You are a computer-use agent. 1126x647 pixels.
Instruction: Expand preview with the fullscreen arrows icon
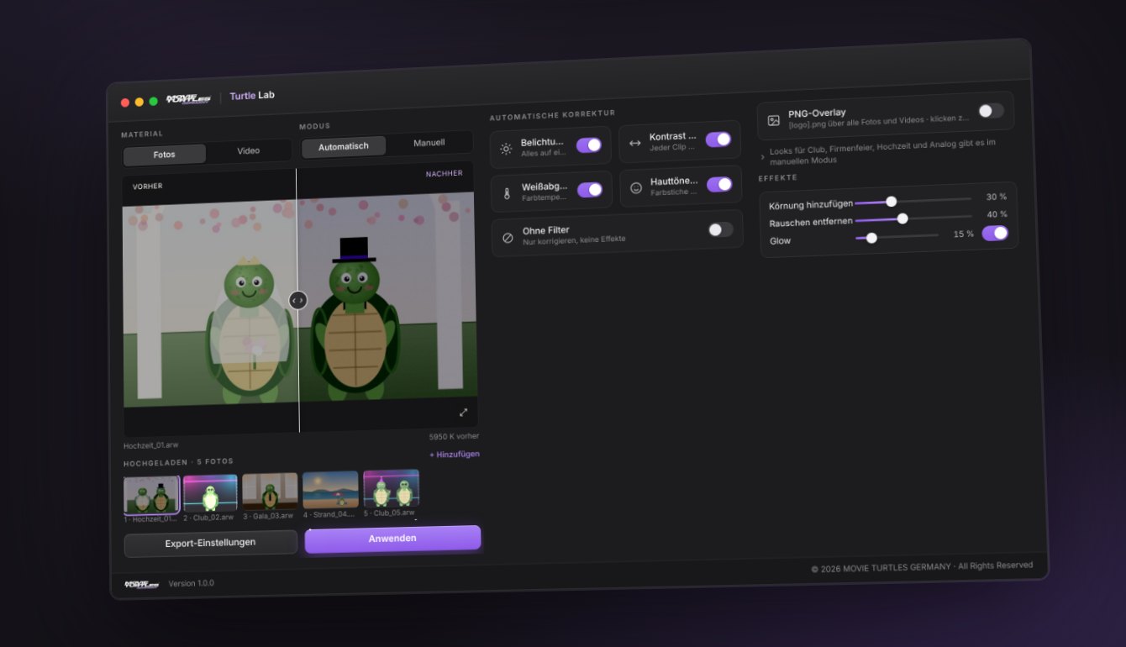point(463,412)
